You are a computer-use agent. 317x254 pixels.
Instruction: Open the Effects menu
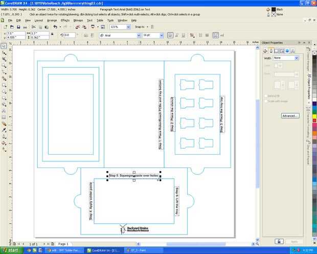[x=65, y=20]
